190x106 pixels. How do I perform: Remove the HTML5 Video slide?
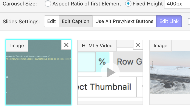click(x=138, y=45)
